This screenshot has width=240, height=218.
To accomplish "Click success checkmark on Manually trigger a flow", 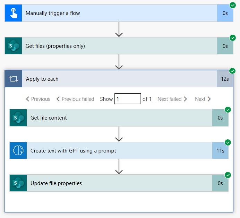I will pyautogui.click(x=233, y=5).
